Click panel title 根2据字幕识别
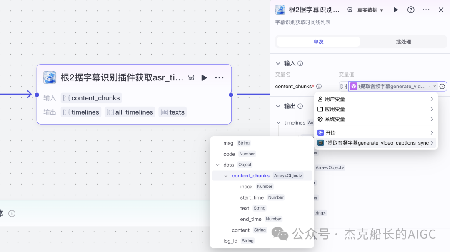Viewport: 450px width, 252px height. (314, 10)
